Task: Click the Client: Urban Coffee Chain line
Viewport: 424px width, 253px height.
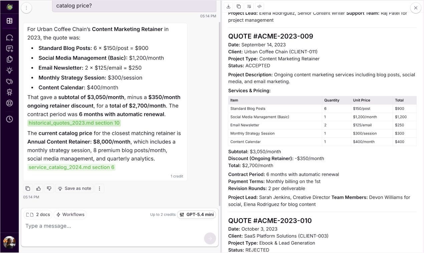Action: (273, 52)
